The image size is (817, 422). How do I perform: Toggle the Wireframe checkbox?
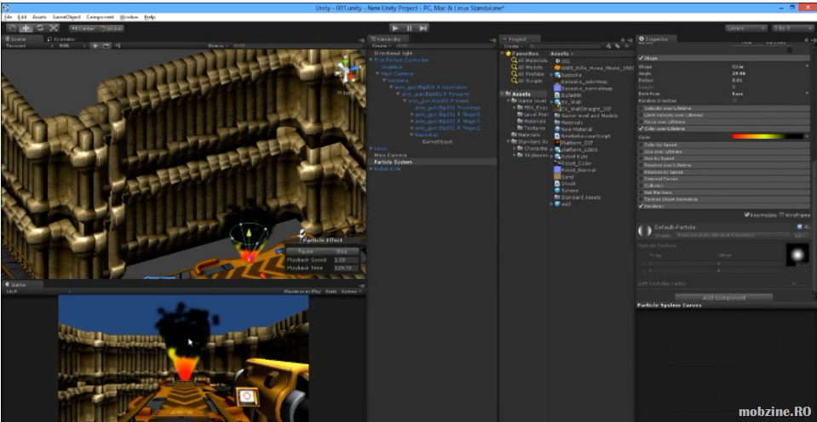(x=782, y=214)
